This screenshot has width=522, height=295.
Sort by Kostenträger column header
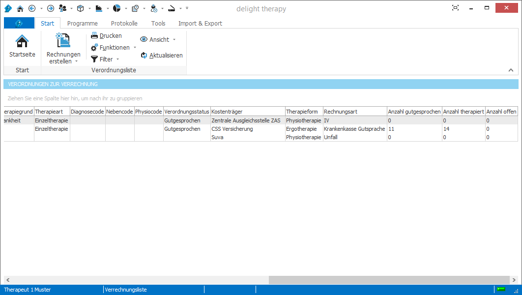coord(247,112)
